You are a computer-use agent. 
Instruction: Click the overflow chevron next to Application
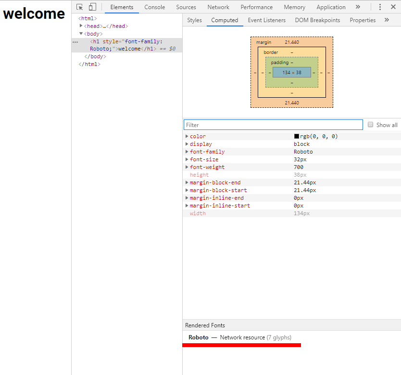(x=358, y=7)
